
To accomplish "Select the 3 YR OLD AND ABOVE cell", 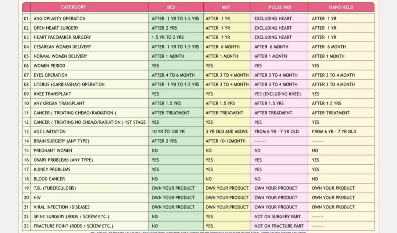I will click(227, 132).
